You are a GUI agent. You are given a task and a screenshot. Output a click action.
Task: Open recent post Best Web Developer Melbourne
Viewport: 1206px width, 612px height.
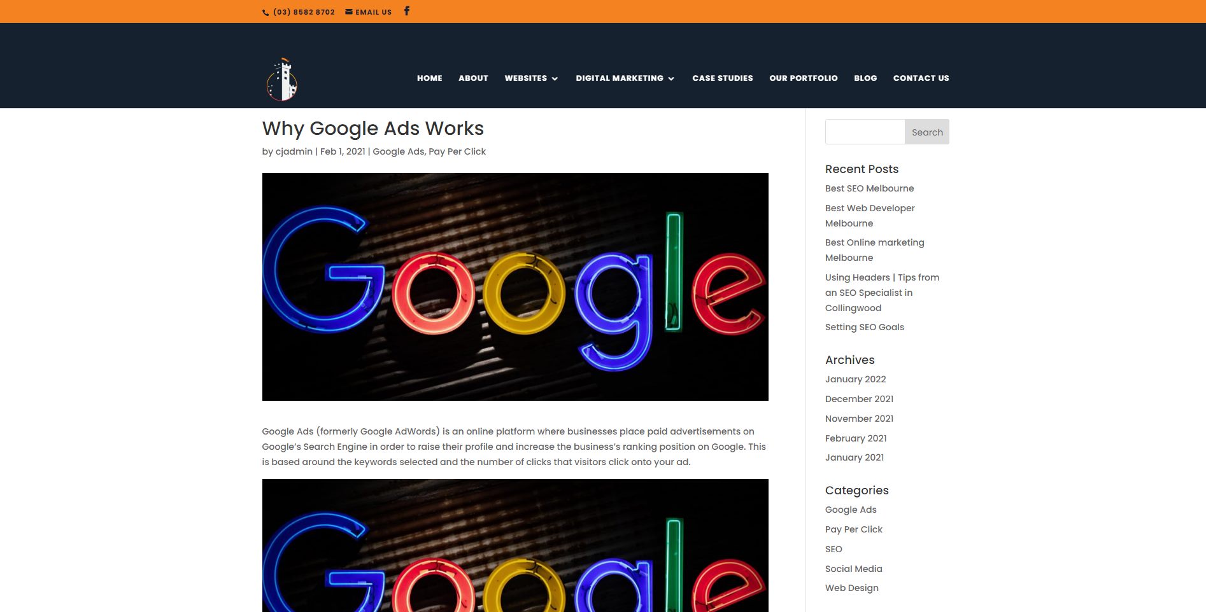(x=870, y=216)
